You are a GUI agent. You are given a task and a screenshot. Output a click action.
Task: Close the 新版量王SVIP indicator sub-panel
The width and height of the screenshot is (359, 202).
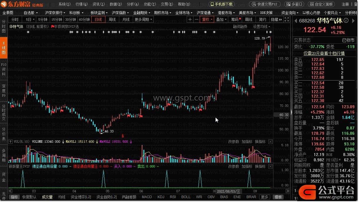coord(271,166)
